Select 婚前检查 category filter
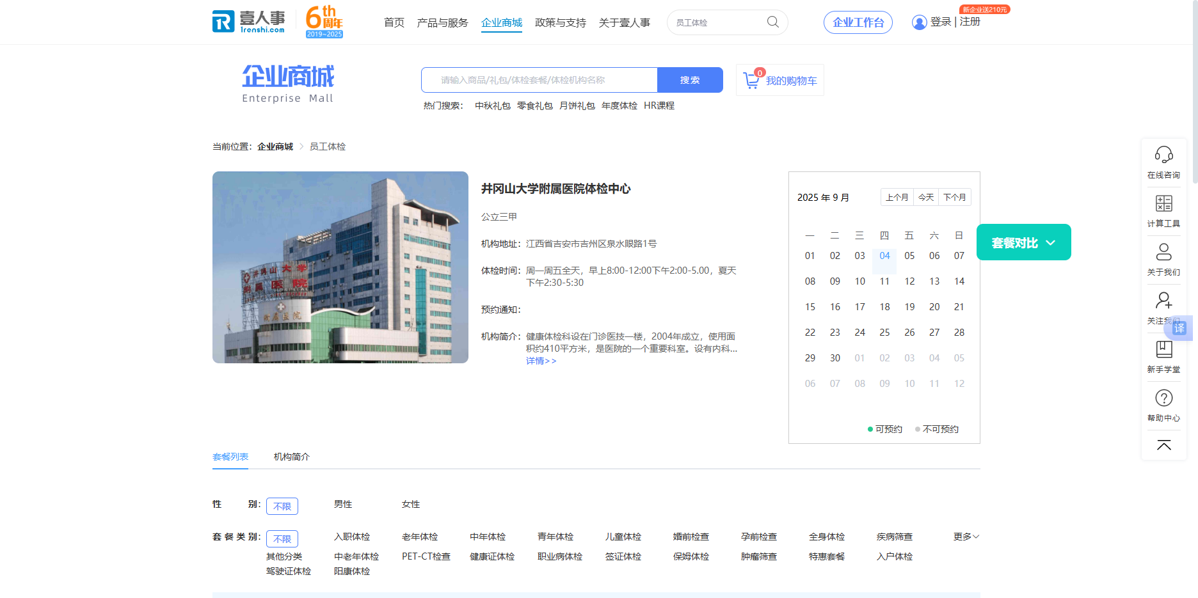1198x598 pixels. 691,537
